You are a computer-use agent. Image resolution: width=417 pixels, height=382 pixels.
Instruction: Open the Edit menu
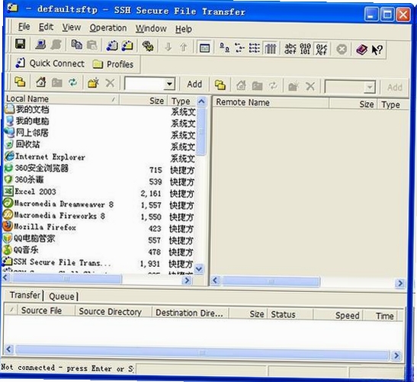(46, 27)
